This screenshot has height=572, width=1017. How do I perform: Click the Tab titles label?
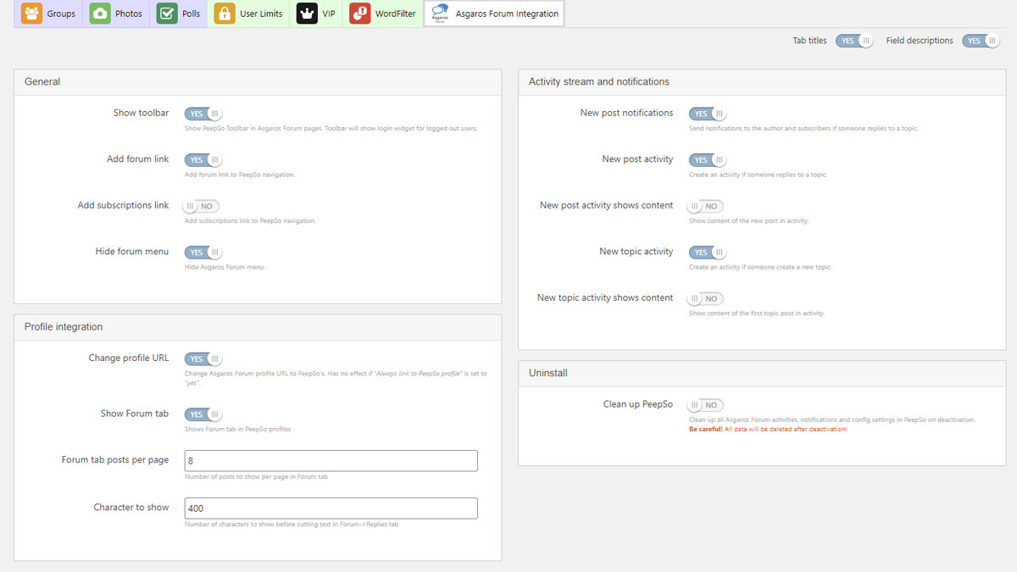click(809, 41)
